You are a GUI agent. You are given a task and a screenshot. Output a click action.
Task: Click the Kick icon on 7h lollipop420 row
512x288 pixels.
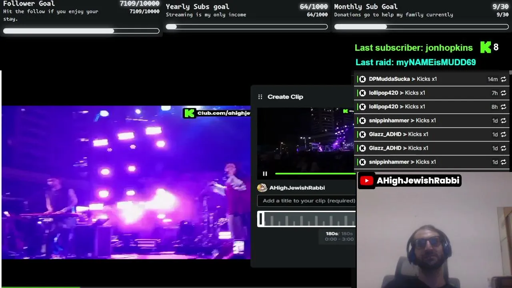tap(362, 93)
